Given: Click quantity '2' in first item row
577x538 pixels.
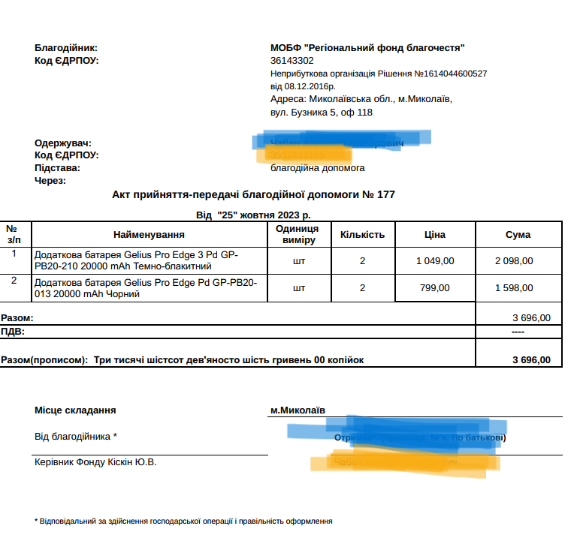Looking at the screenshot, I should [x=362, y=261].
